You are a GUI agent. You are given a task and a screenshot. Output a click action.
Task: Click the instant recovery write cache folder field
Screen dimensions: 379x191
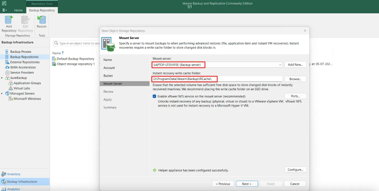(x=217, y=79)
